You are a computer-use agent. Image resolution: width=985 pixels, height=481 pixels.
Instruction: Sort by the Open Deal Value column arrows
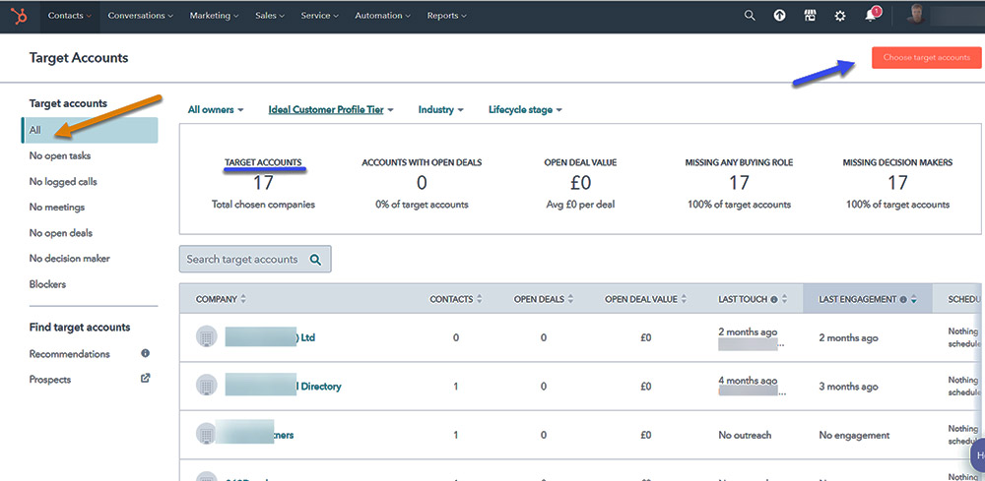pos(684,299)
